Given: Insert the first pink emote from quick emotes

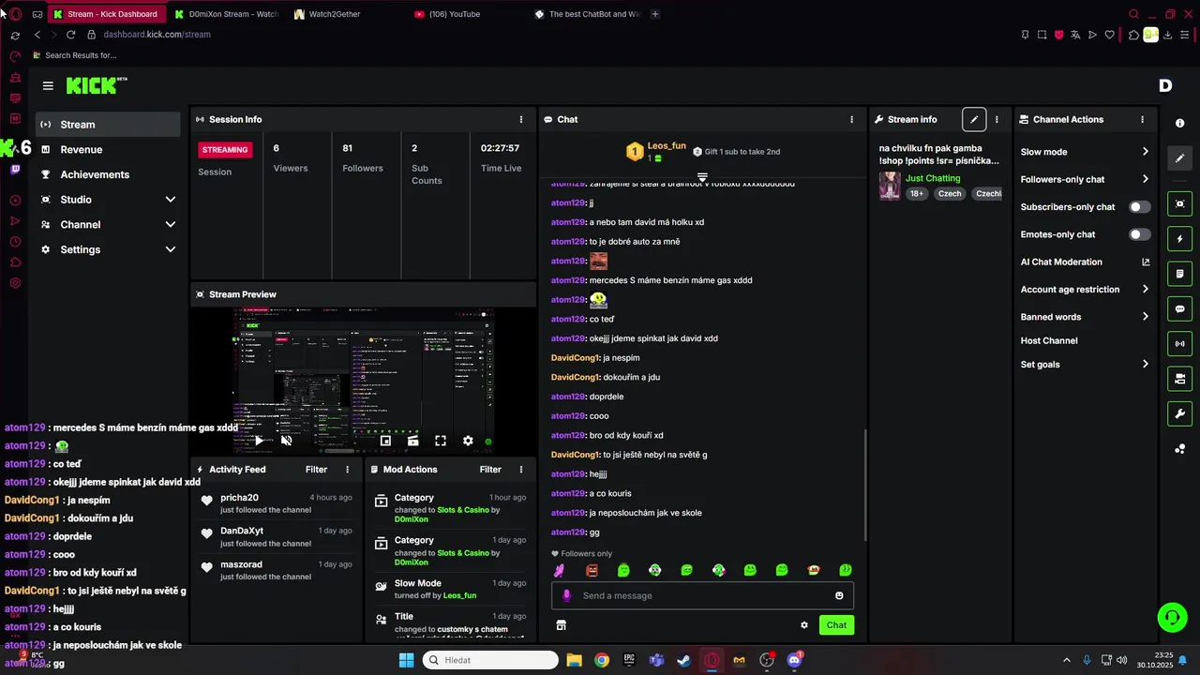Looking at the screenshot, I should 560,570.
